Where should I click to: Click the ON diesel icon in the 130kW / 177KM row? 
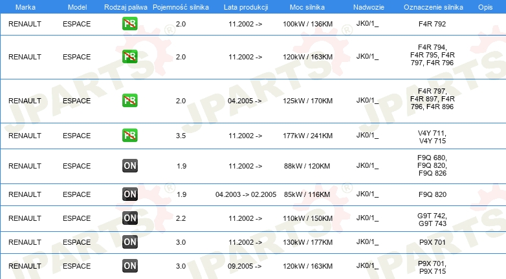[x=129, y=242]
